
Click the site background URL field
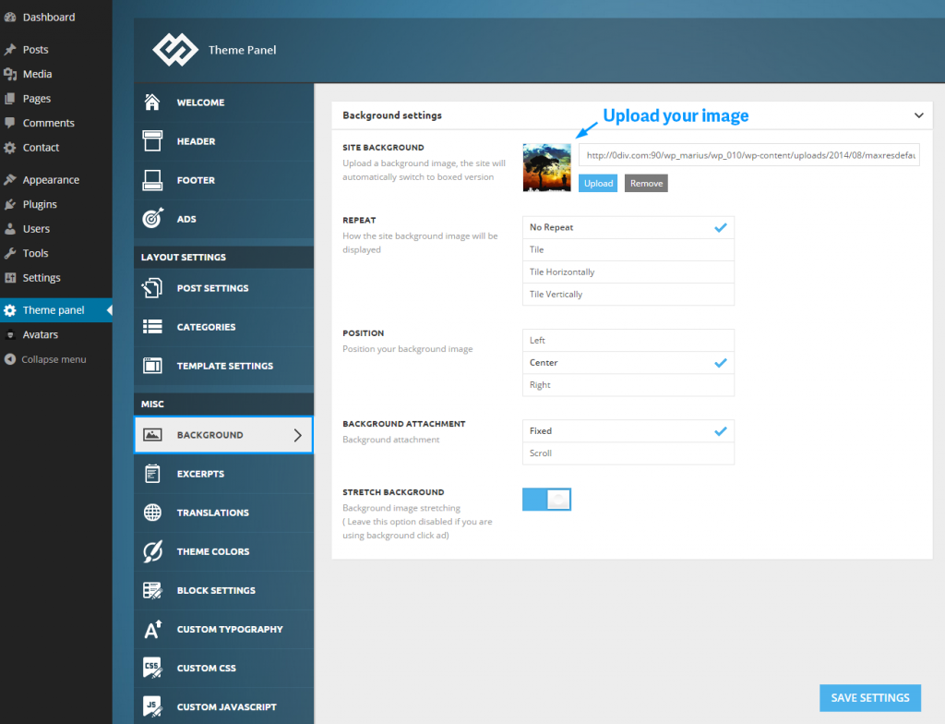click(748, 155)
